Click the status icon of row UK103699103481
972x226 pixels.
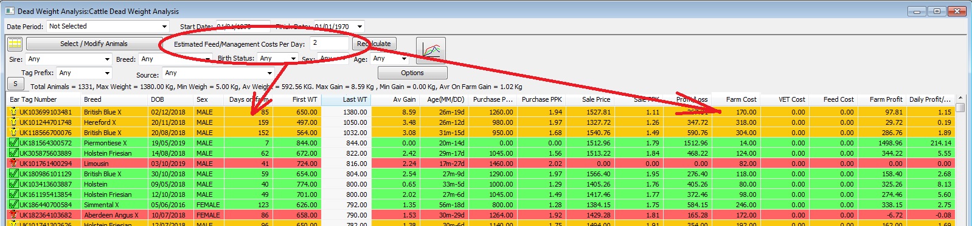(x=13, y=112)
